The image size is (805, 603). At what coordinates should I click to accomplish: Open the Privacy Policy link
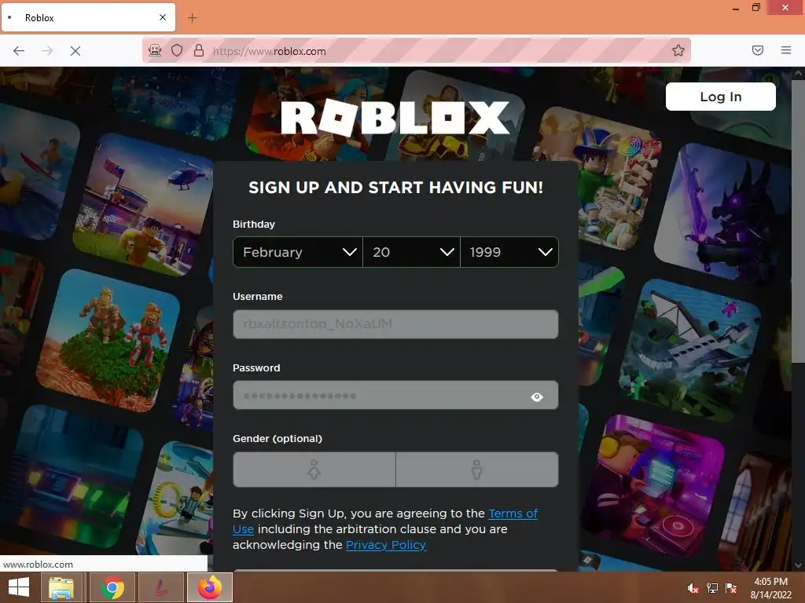[x=385, y=545]
